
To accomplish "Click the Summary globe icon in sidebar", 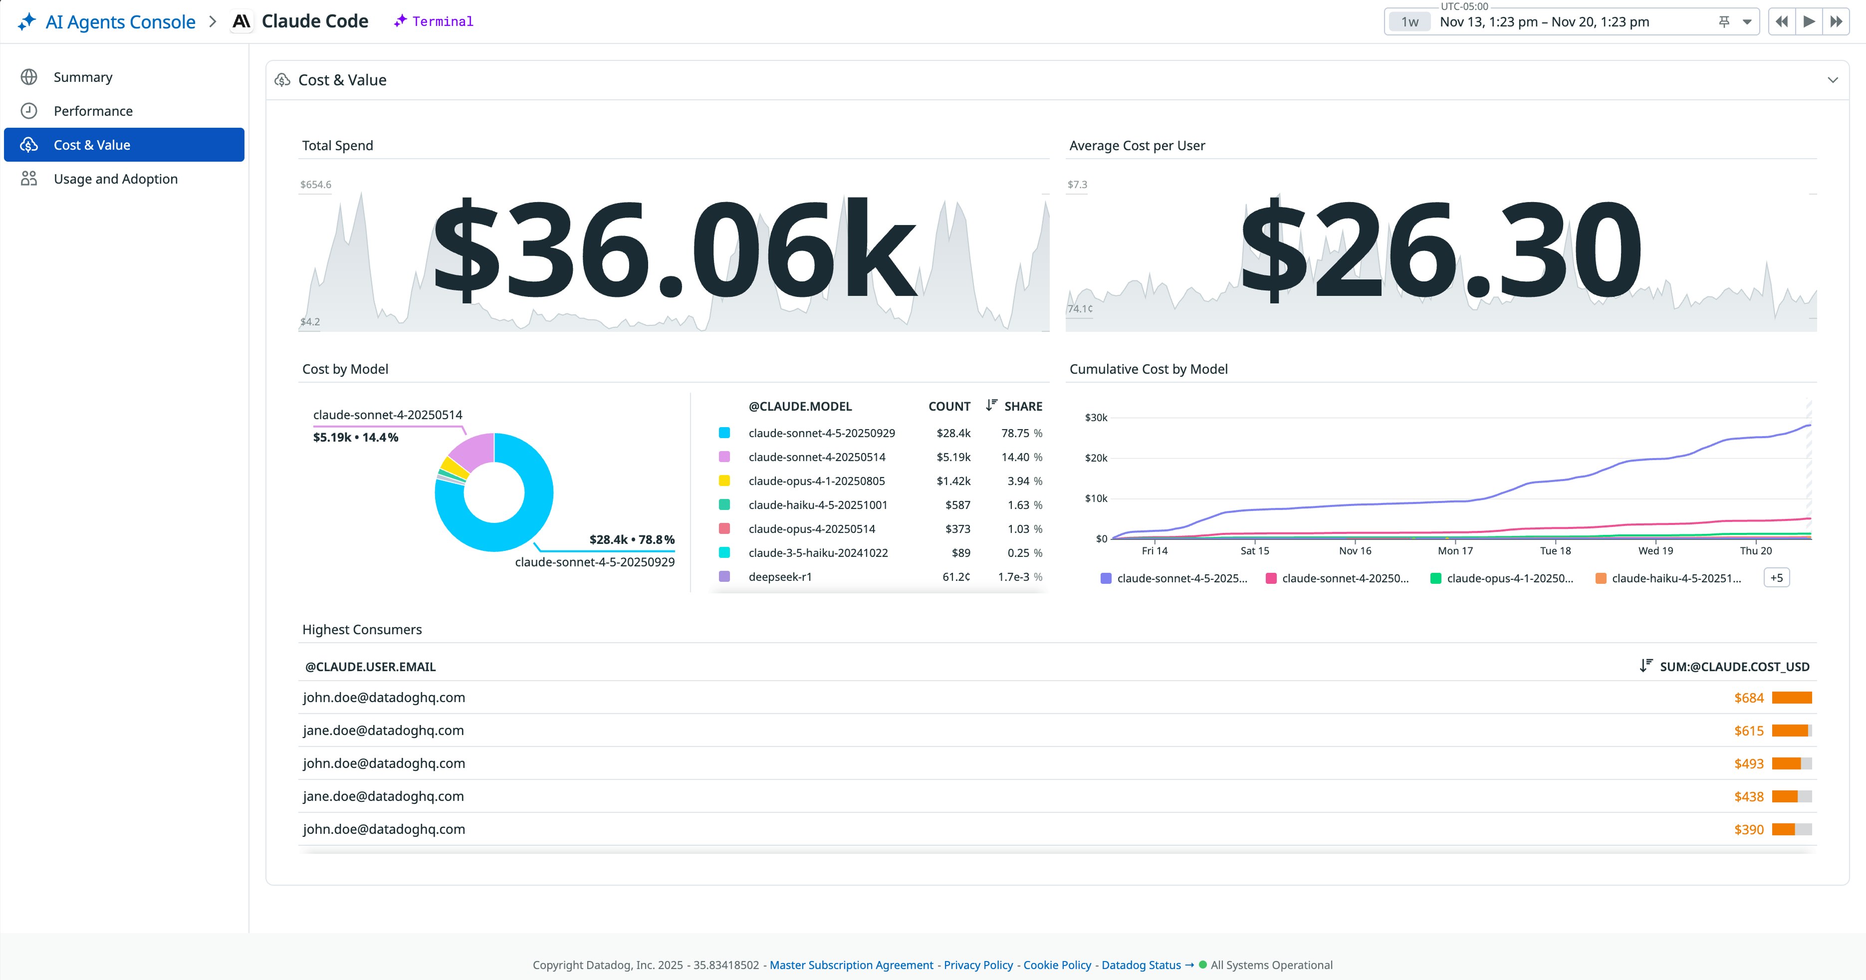I will tap(29, 77).
